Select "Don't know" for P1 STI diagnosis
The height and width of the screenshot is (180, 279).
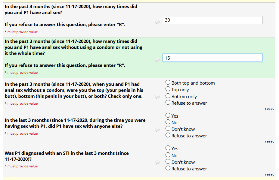point(168,162)
